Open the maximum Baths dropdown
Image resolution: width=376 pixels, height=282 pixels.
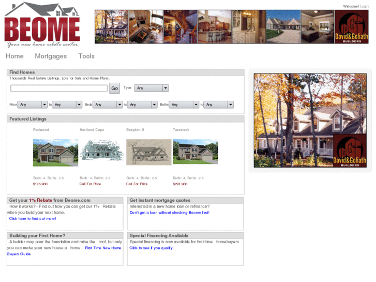pyautogui.click(x=218, y=105)
